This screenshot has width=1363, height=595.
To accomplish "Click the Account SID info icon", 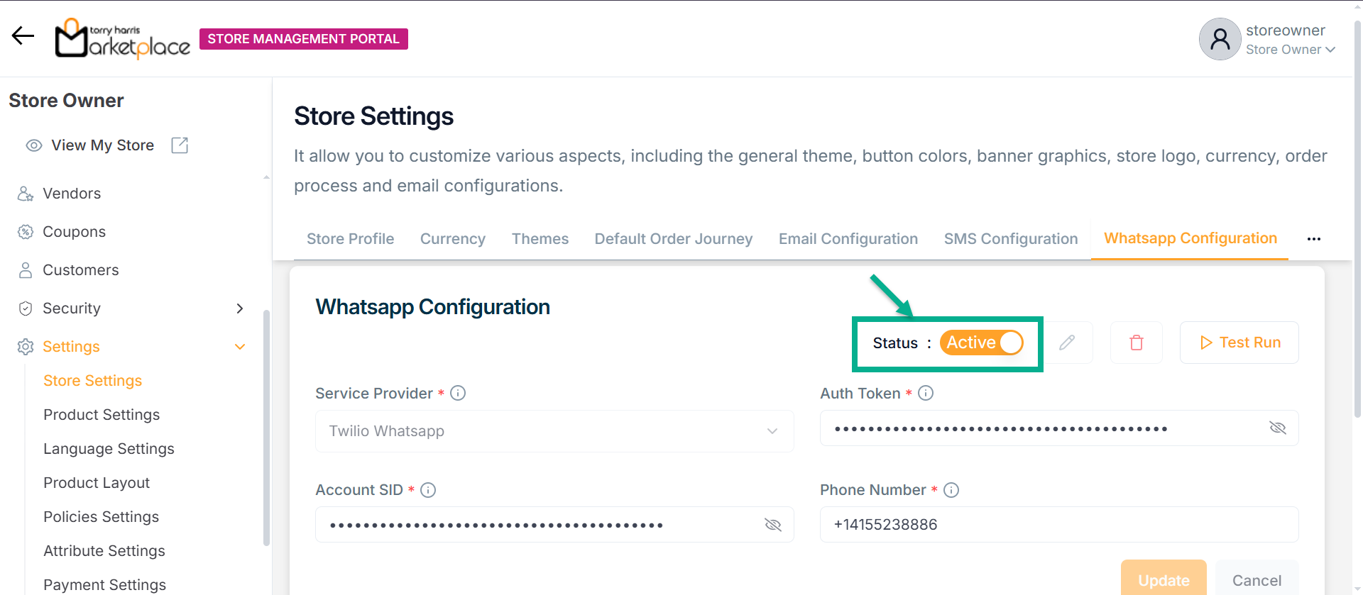I will [428, 490].
